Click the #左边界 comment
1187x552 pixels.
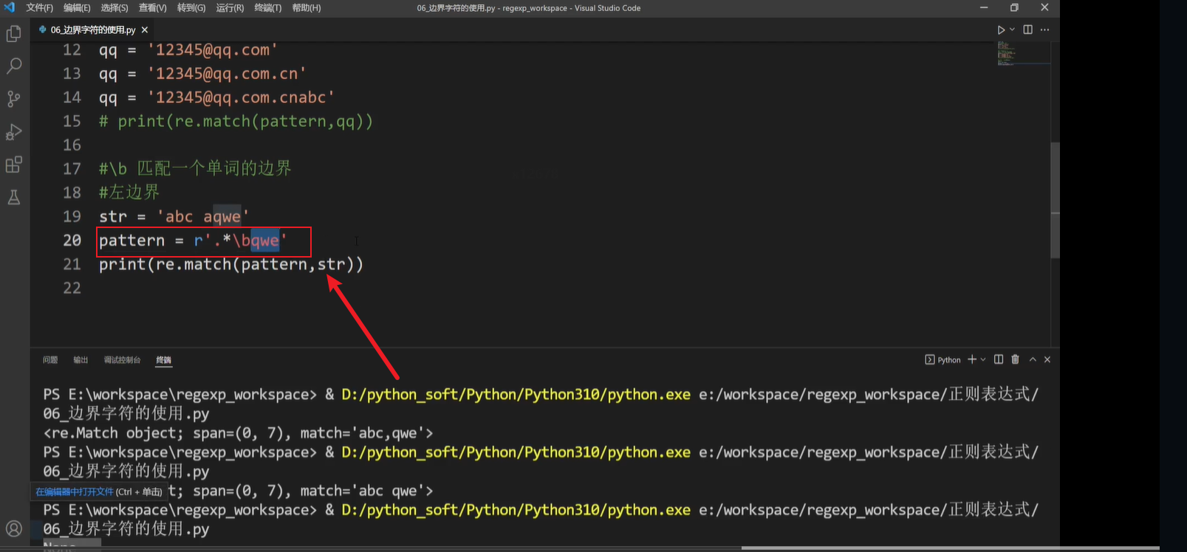(x=129, y=193)
